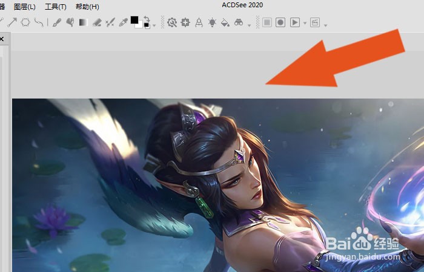
Task: Expand the action toolbar options arrow
Action: pyautogui.click(x=326, y=25)
